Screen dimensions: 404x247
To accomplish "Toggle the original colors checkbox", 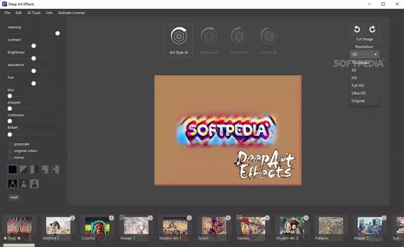I will [10, 151].
